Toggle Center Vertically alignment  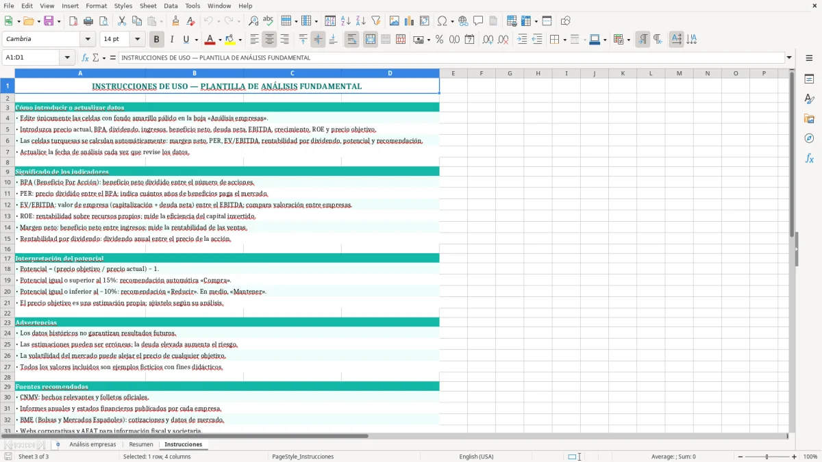click(x=318, y=40)
